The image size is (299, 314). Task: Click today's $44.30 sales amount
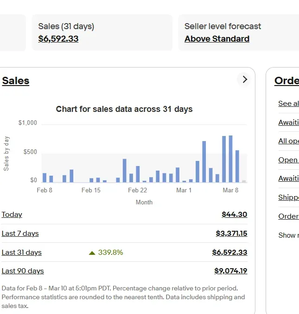tap(234, 215)
